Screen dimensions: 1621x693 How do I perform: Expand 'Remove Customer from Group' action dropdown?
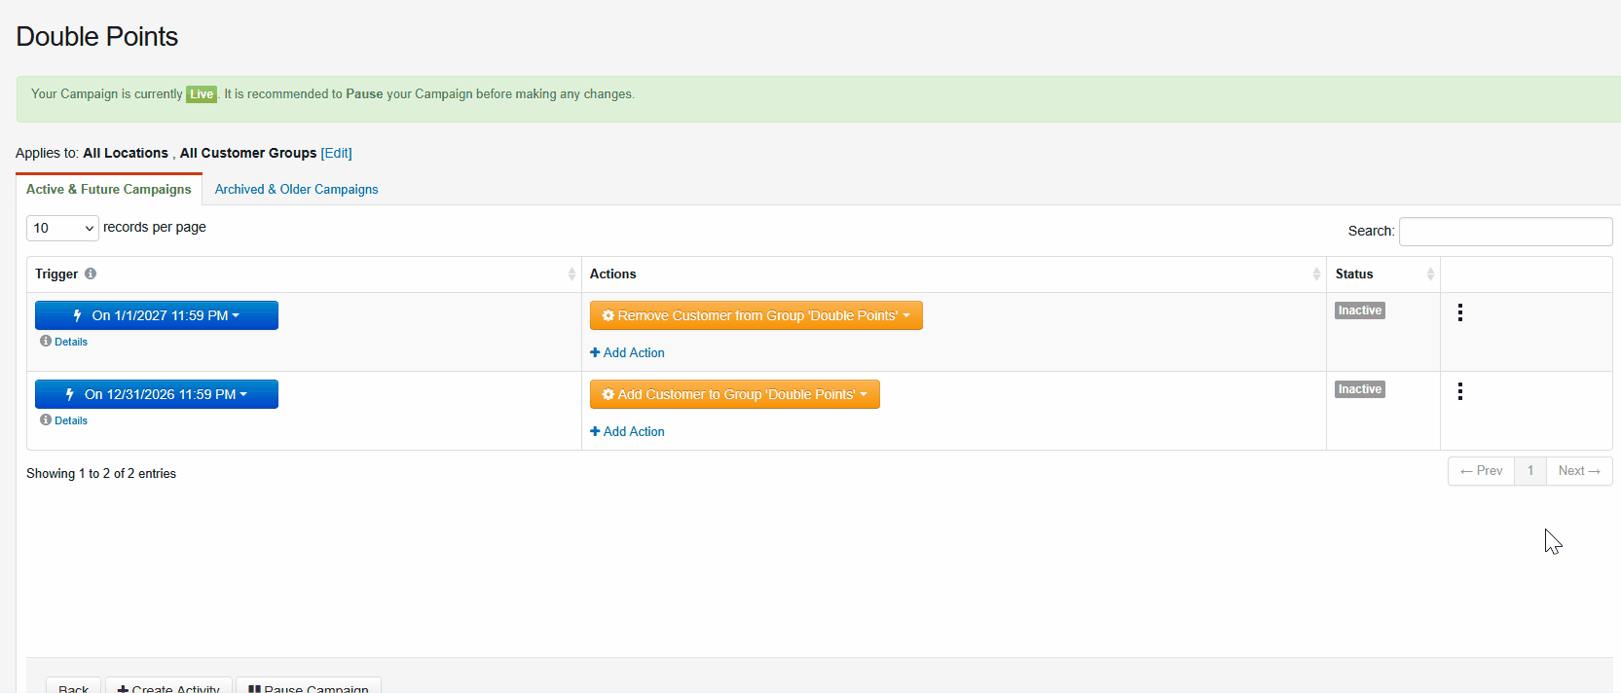pyautogui.click(x=755, y=315)
